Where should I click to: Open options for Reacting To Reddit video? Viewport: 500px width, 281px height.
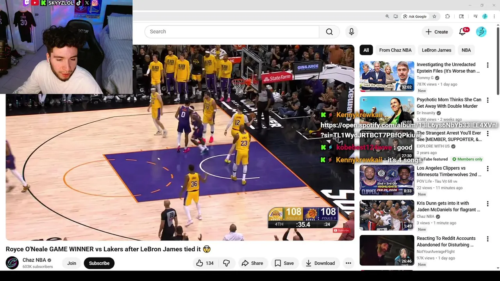487,239
